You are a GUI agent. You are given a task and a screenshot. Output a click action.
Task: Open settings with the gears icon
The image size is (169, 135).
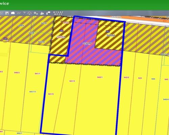[36, 13]
